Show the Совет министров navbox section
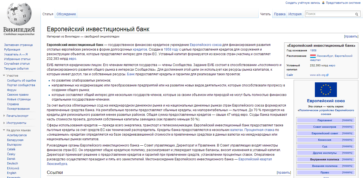 tap(347, 127)
